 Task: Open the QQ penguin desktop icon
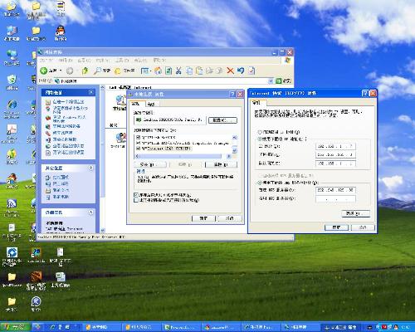coord(61,31)
